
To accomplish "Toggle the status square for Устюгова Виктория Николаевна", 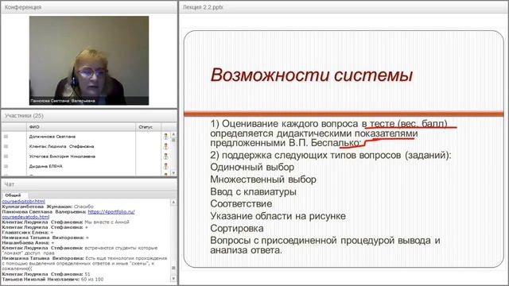I will [6, 157].
